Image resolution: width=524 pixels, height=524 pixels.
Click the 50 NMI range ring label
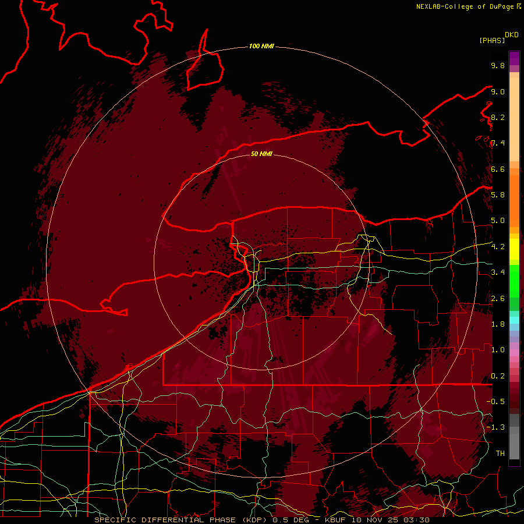(261, 154)
